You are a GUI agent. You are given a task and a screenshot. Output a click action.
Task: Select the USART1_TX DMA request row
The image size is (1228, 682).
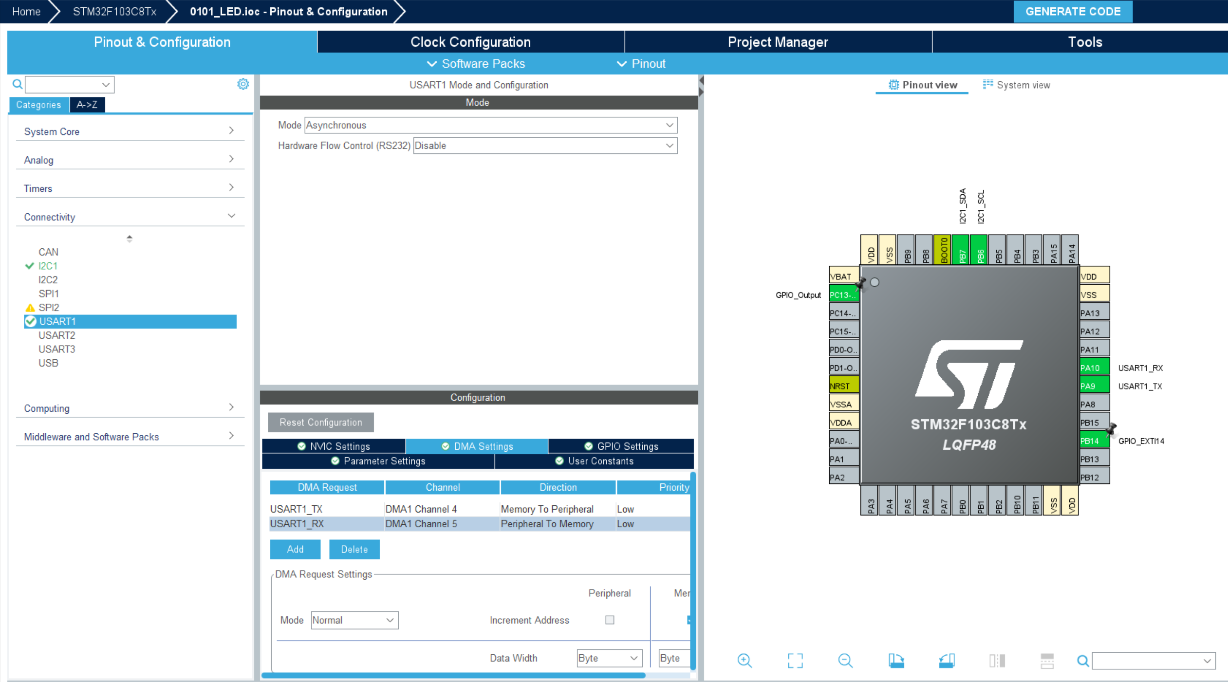[480, 509]
